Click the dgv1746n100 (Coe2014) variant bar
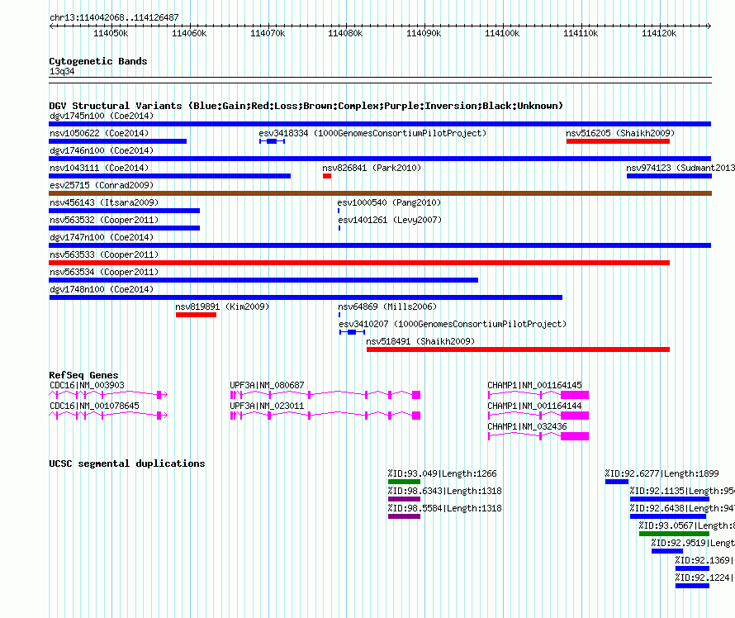The width and height of the screenshot is (735, 618). [x=380, y=159]
